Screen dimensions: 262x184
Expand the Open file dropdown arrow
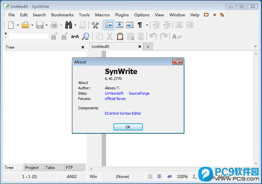(32, 25)
